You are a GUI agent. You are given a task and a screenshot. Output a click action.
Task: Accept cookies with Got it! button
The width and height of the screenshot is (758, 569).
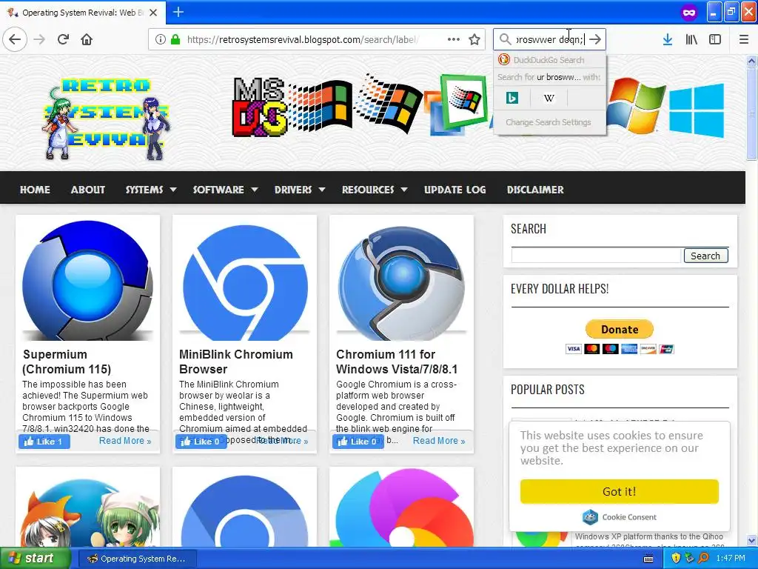620,492
